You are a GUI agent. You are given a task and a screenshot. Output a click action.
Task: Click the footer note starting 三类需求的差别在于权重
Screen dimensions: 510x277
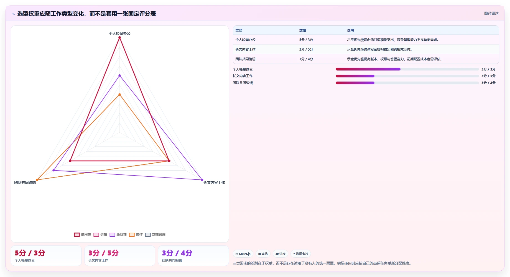pos(323,263)
